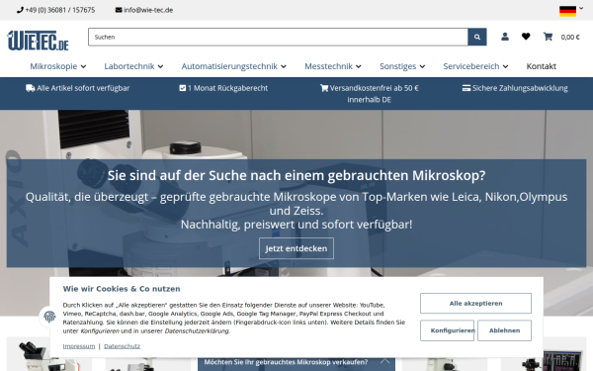Click the search magnifier button
Image resolution: width=593 pixels, height=371 pixels.
[x=477, y=38]
